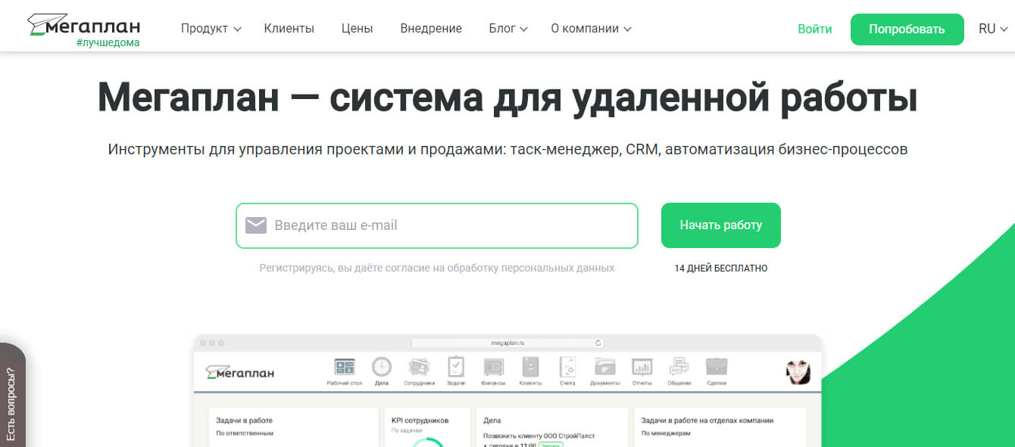
Task: Open Общение via the chat bubbles icon
Action: pyautogui.click(x=679, y=368)
